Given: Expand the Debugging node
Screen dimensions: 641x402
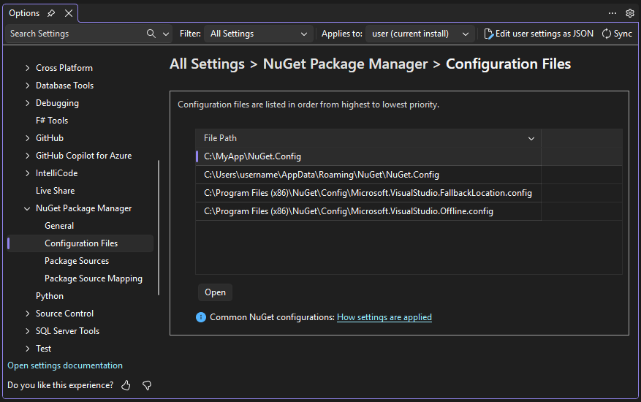Looking at the screenshot, I should click(x=27, y=103).
